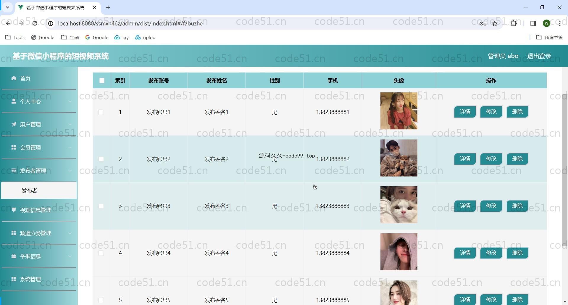Select the 发布者 submenu item
This screenshot has width=568, height=305.
(x=39, y=190)
